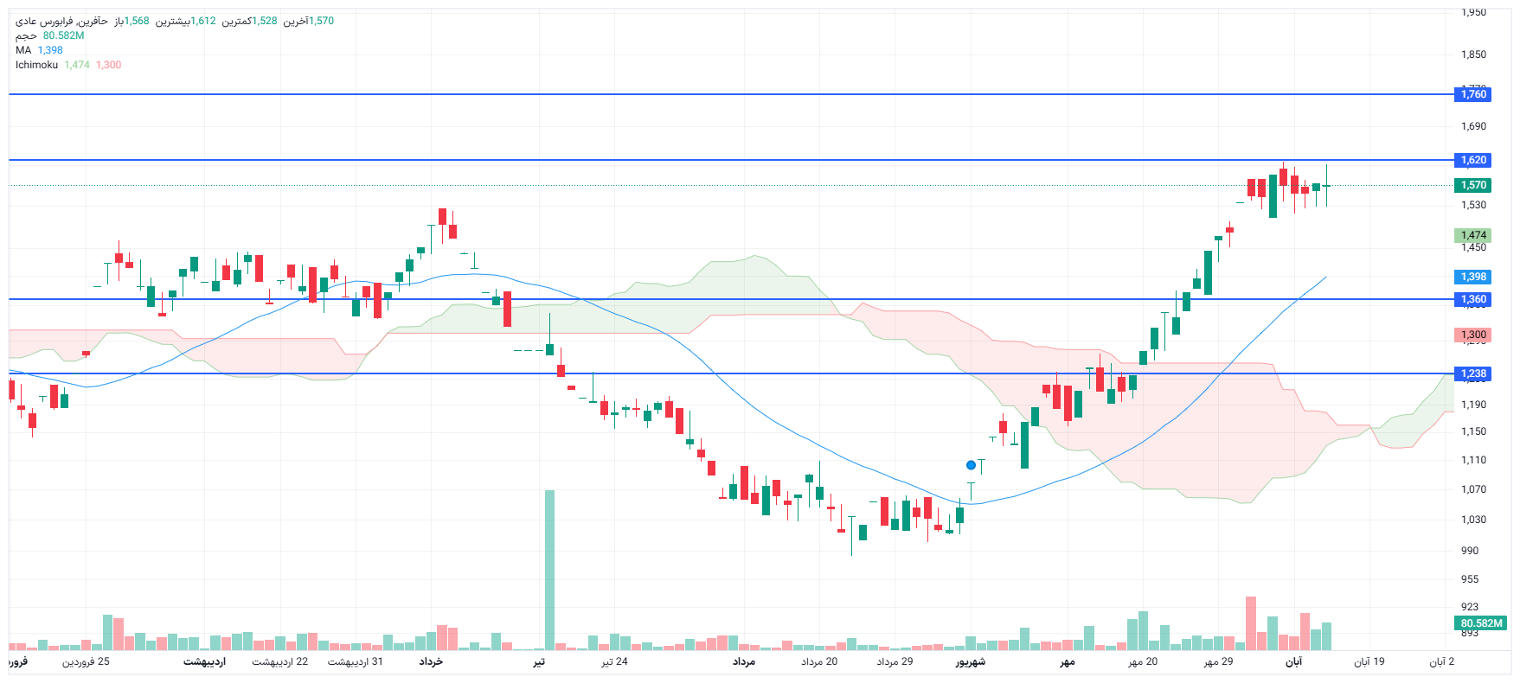The height and width of the screenshot is (683, 1520).
Task: Click the حجم volume legend label
Action: [26, 35]
